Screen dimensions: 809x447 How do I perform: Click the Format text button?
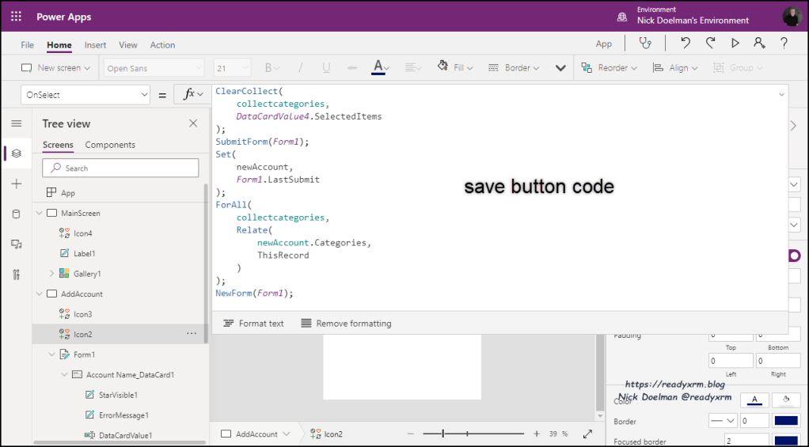(x=253, y=324)
